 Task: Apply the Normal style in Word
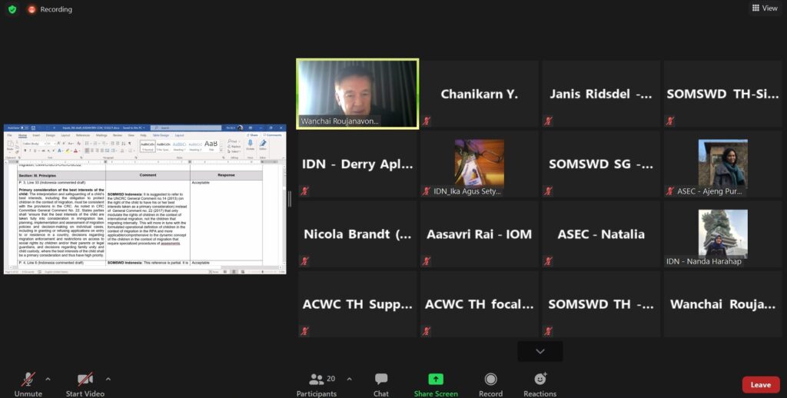point(148,147)
